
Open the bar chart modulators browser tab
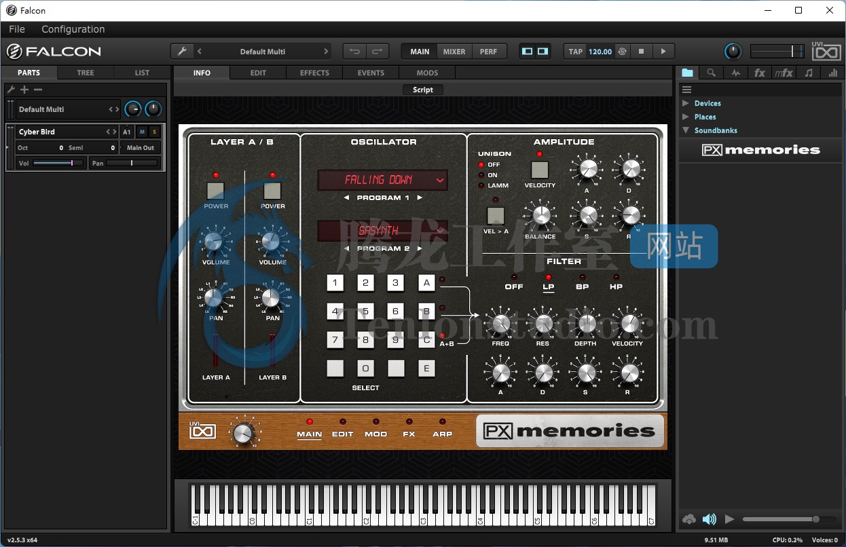point(833,73)
